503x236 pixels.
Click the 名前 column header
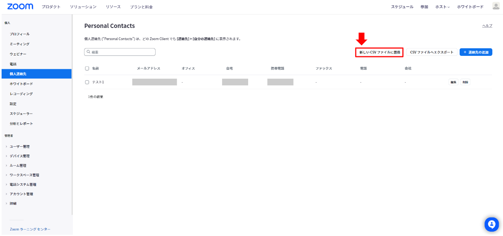[95, 68]
